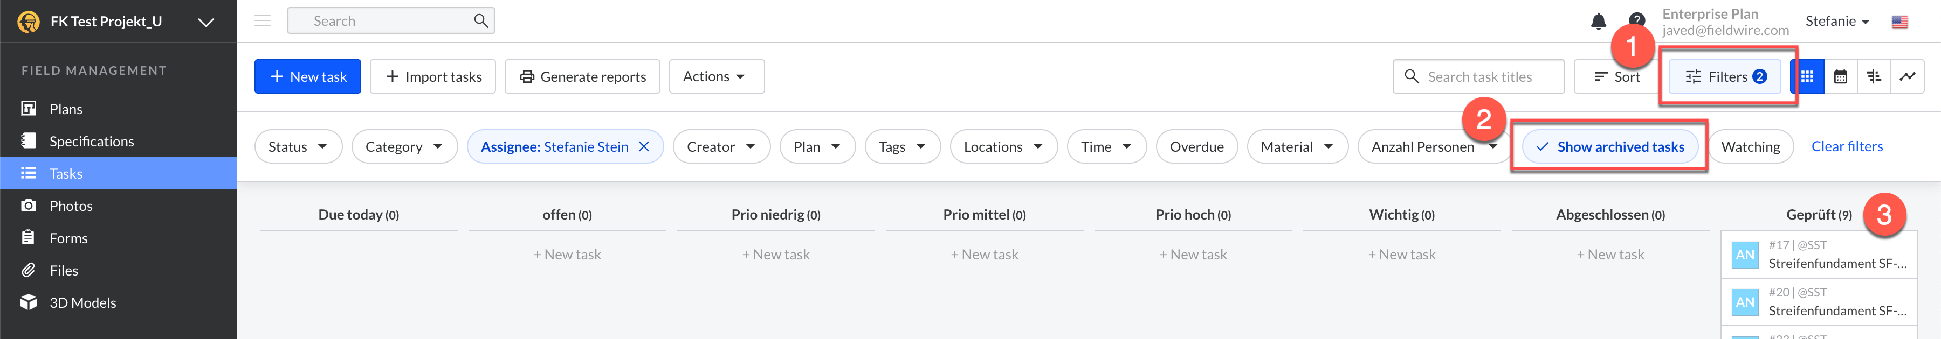Expand the FK Test Projekt_U project switcher

click(206, 22)
